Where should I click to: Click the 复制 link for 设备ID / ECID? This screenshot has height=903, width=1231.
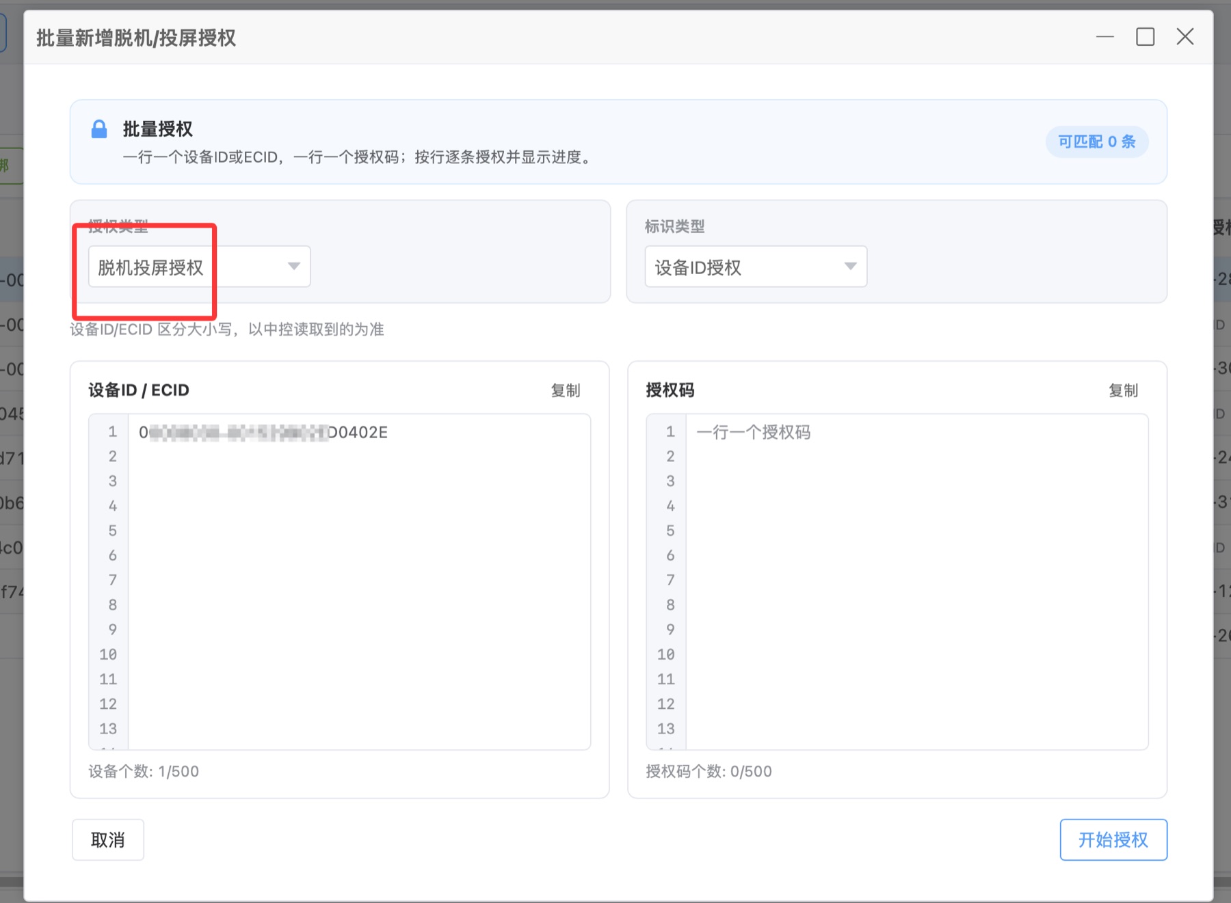pyautogui.click(x=566, y=390)
